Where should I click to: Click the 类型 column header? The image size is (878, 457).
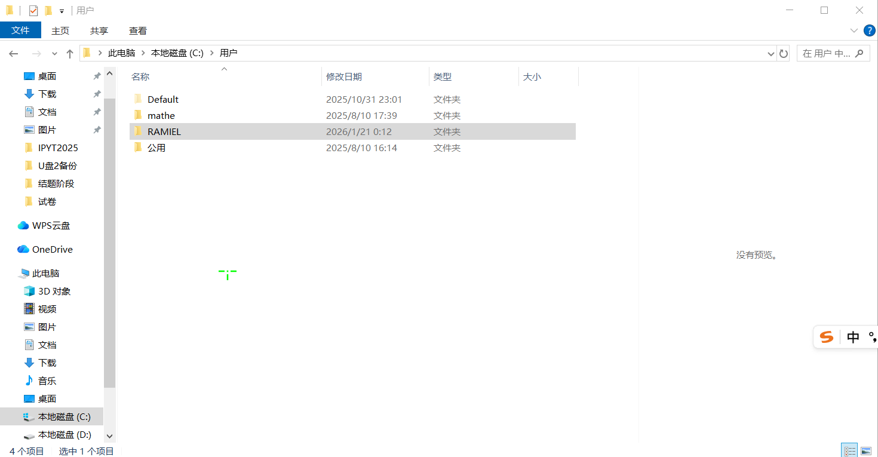pyautogui.click(x=474, y=76)
